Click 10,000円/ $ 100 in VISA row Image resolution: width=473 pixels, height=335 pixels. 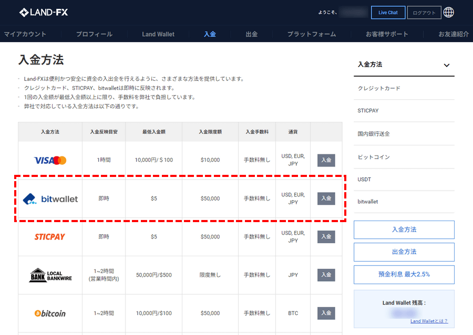coord(154,160)
